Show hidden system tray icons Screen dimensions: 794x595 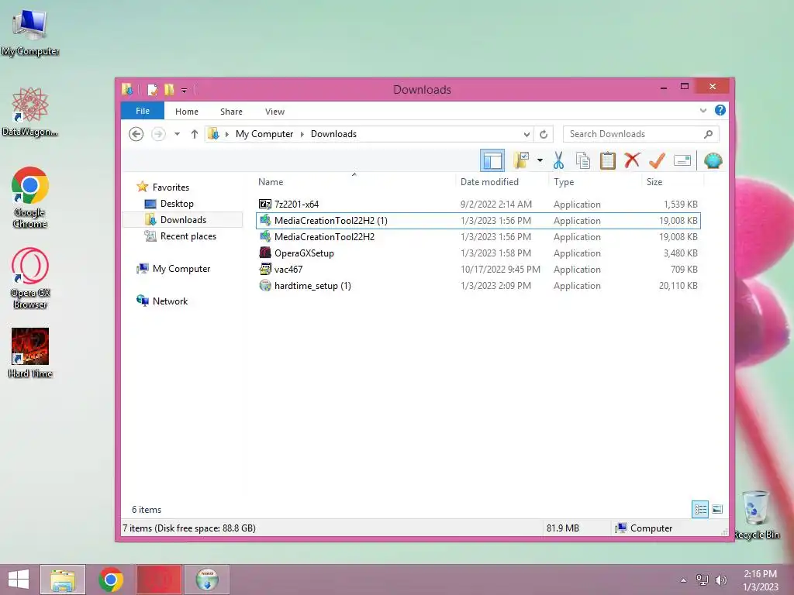click(684, 580)
